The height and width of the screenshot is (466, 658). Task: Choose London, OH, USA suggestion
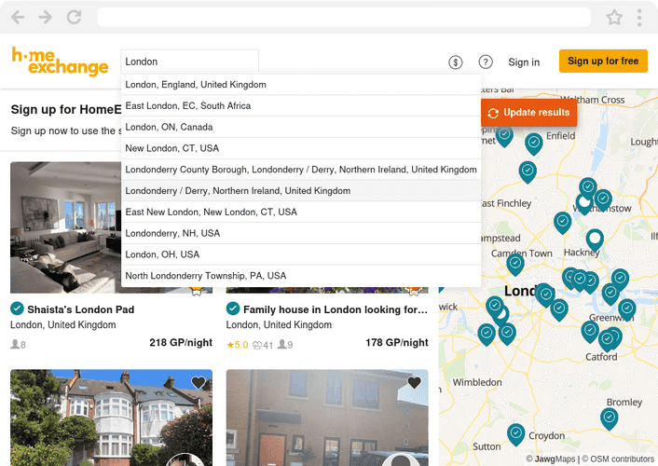pyautogui.click(x=301, y=254)
